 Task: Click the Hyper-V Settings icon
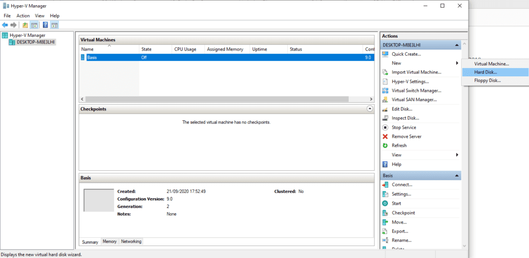click(x=385, y=82)
